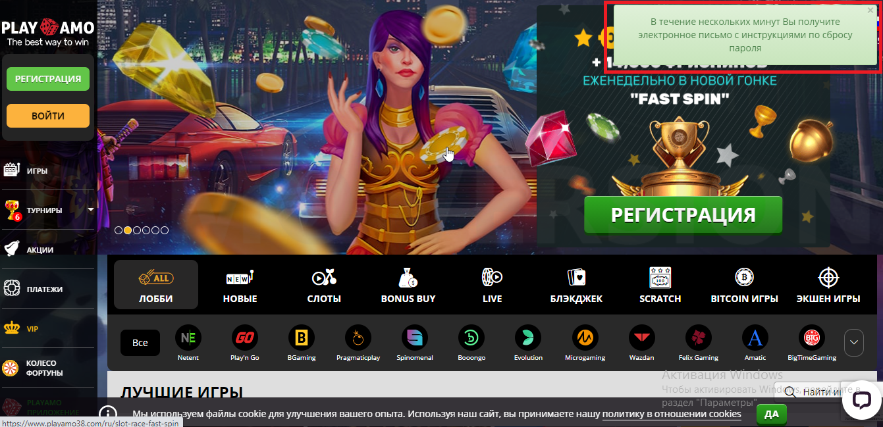Select the BGaming provider icon
883x427 pixels.
[301, 343]
